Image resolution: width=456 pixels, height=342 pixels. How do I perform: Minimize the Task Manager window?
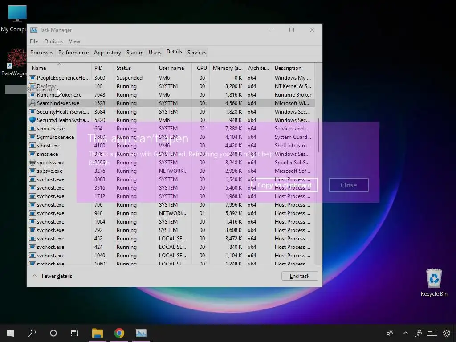pos(271,30)
